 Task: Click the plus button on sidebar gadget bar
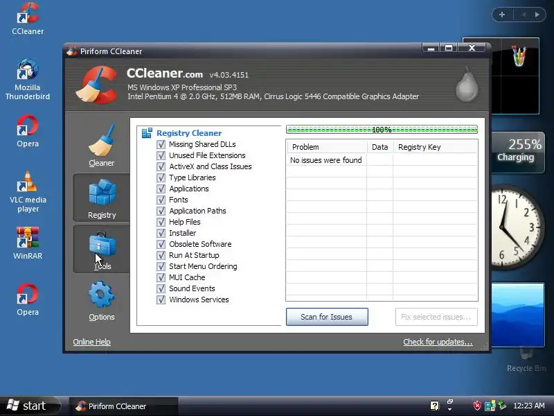pos(501,15)
